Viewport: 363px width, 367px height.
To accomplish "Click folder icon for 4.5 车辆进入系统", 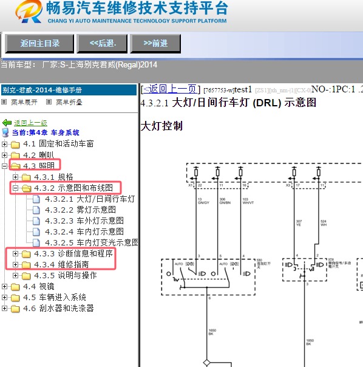I will coord(15,298).
